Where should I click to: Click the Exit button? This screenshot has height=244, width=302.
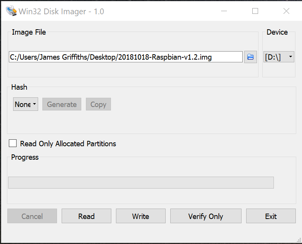[x=271, y=216]
